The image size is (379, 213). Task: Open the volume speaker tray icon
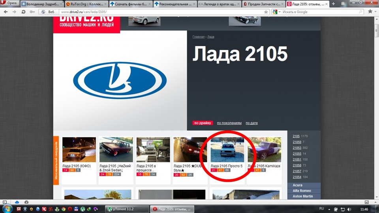tap(349, 209)
